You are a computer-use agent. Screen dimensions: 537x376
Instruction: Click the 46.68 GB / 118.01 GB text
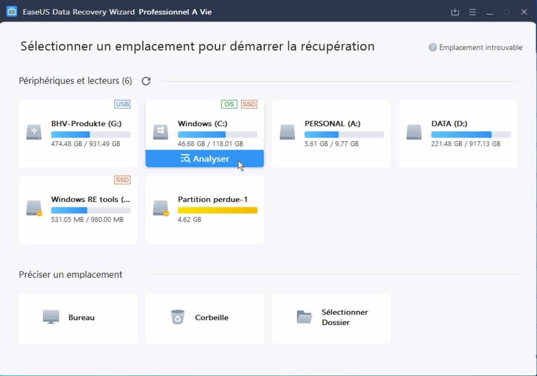[211, 144]
